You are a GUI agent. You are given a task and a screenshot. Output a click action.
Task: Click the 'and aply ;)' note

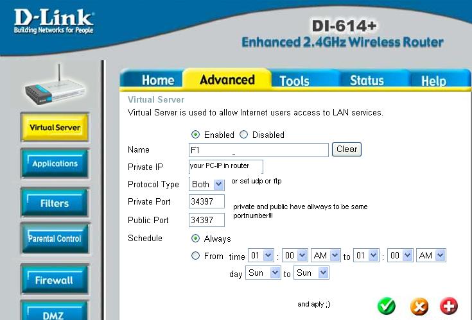point(314,305)
